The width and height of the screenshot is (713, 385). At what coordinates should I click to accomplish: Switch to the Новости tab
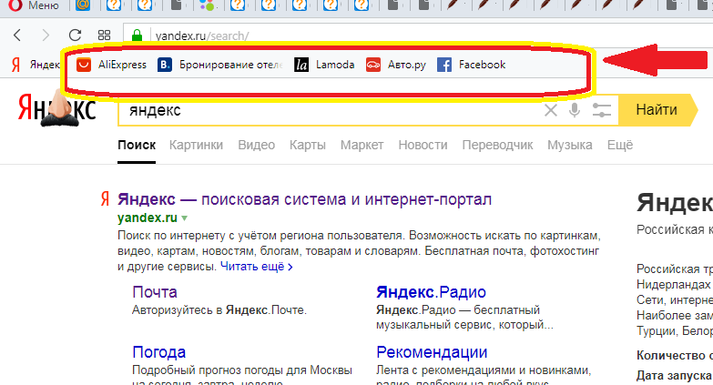pos(423,145)
